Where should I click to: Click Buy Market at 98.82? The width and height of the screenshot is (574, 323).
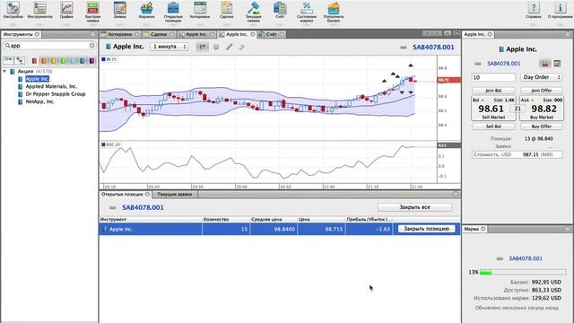(542, 109)
